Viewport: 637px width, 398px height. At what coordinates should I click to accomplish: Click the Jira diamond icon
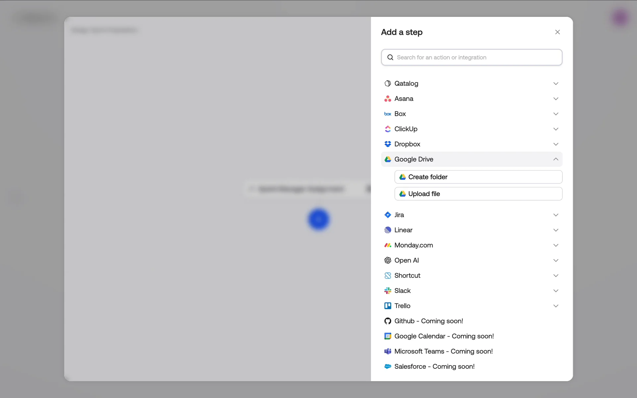pyautogui.click(x=388, y=215)
